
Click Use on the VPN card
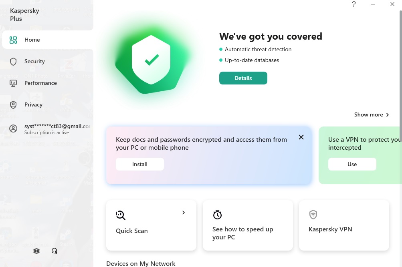coord(352,164)
